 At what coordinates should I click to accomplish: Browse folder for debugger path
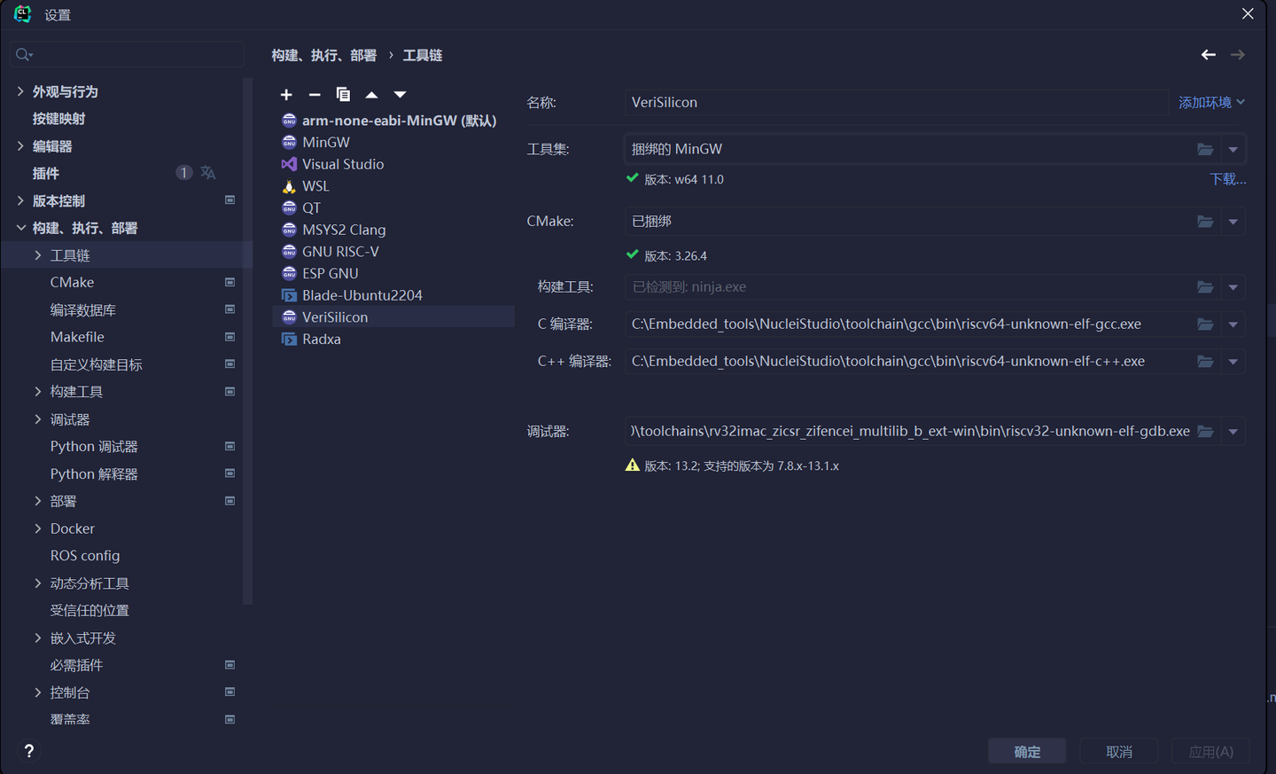coord(1205,432)
